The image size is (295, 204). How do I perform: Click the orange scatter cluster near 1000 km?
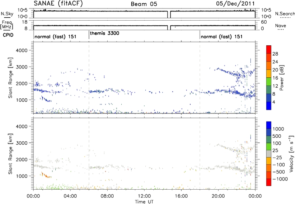point(46,175)
